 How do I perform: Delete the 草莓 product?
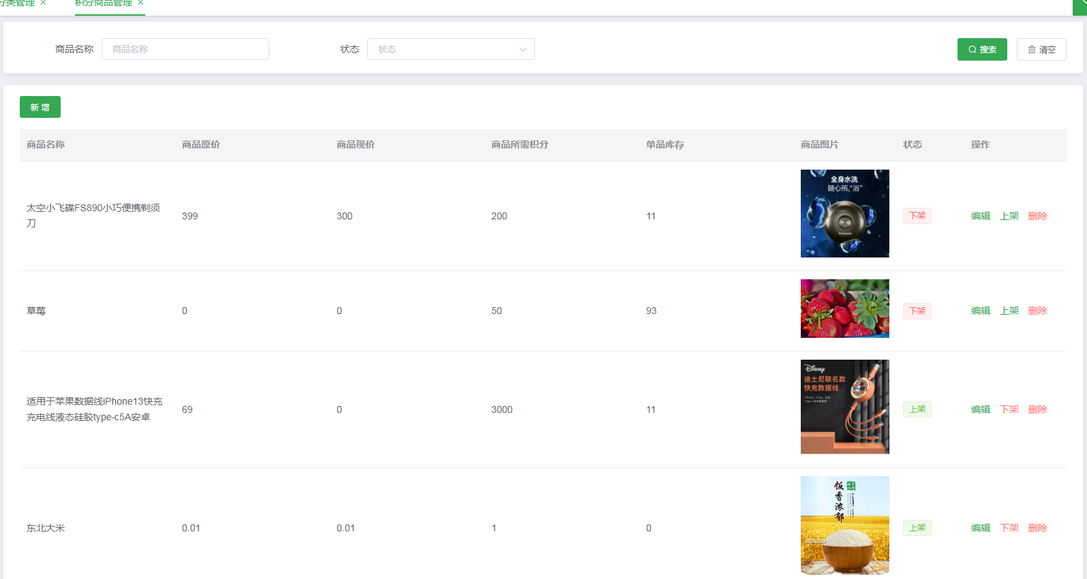[1037, 311]
